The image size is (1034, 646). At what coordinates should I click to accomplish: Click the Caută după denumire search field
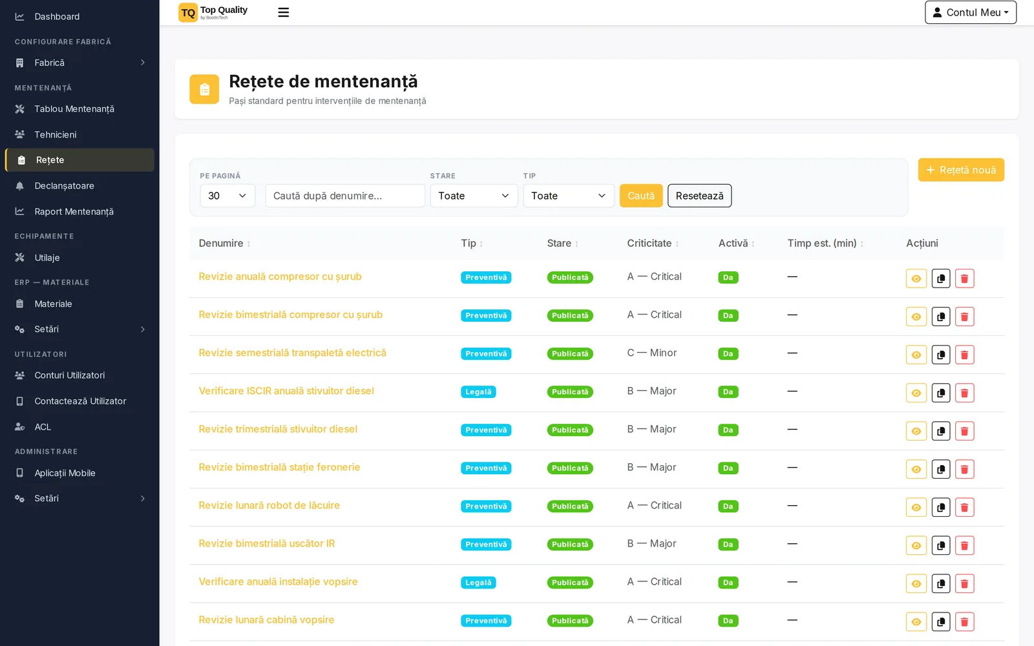[345, 196]
